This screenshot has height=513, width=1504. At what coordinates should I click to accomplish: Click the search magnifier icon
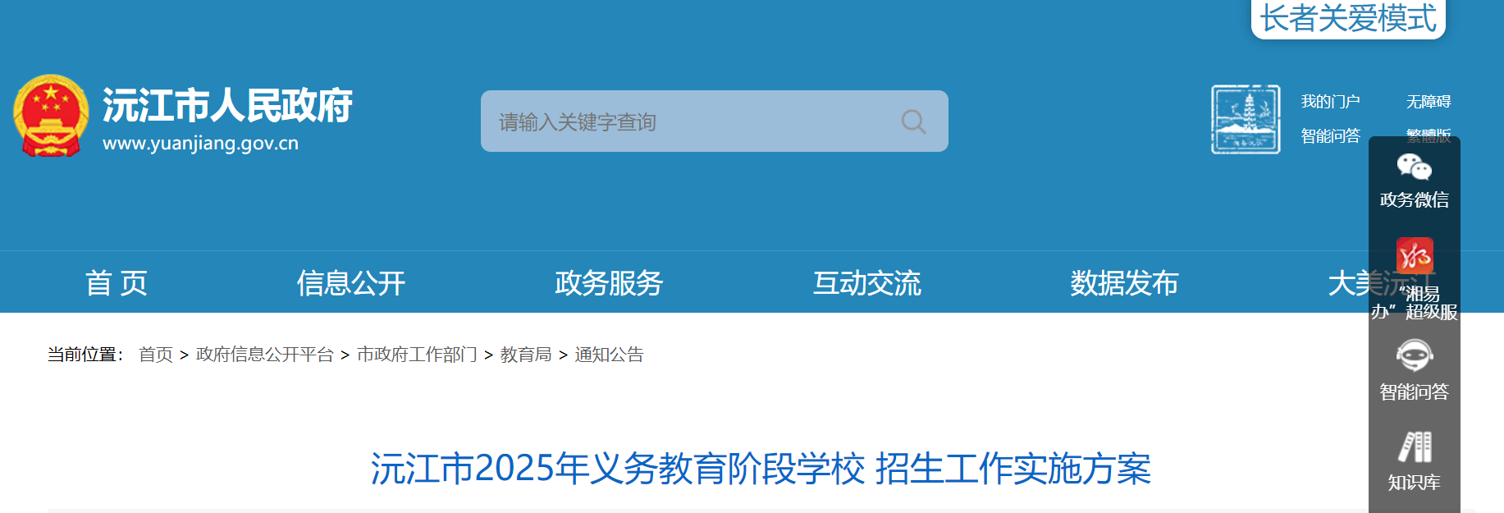tap(913, 122)
